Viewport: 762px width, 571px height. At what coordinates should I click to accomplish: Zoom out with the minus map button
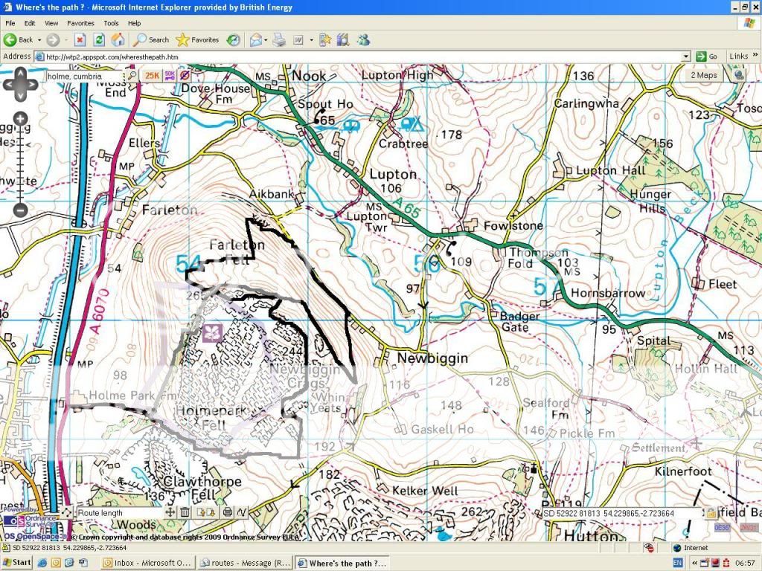[20, 210]
